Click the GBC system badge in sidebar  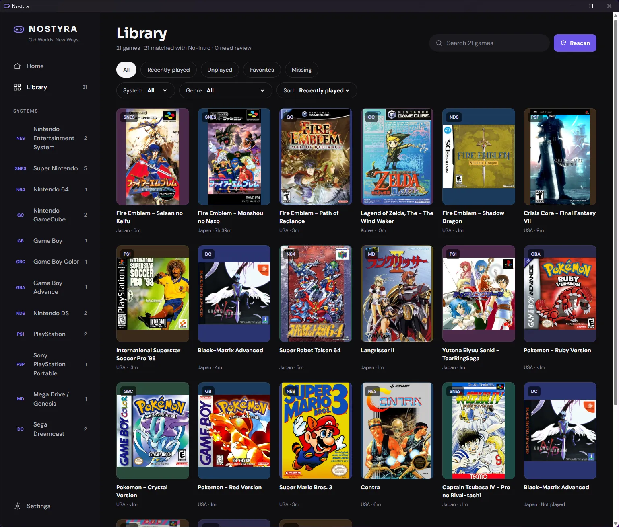[21, 262]
